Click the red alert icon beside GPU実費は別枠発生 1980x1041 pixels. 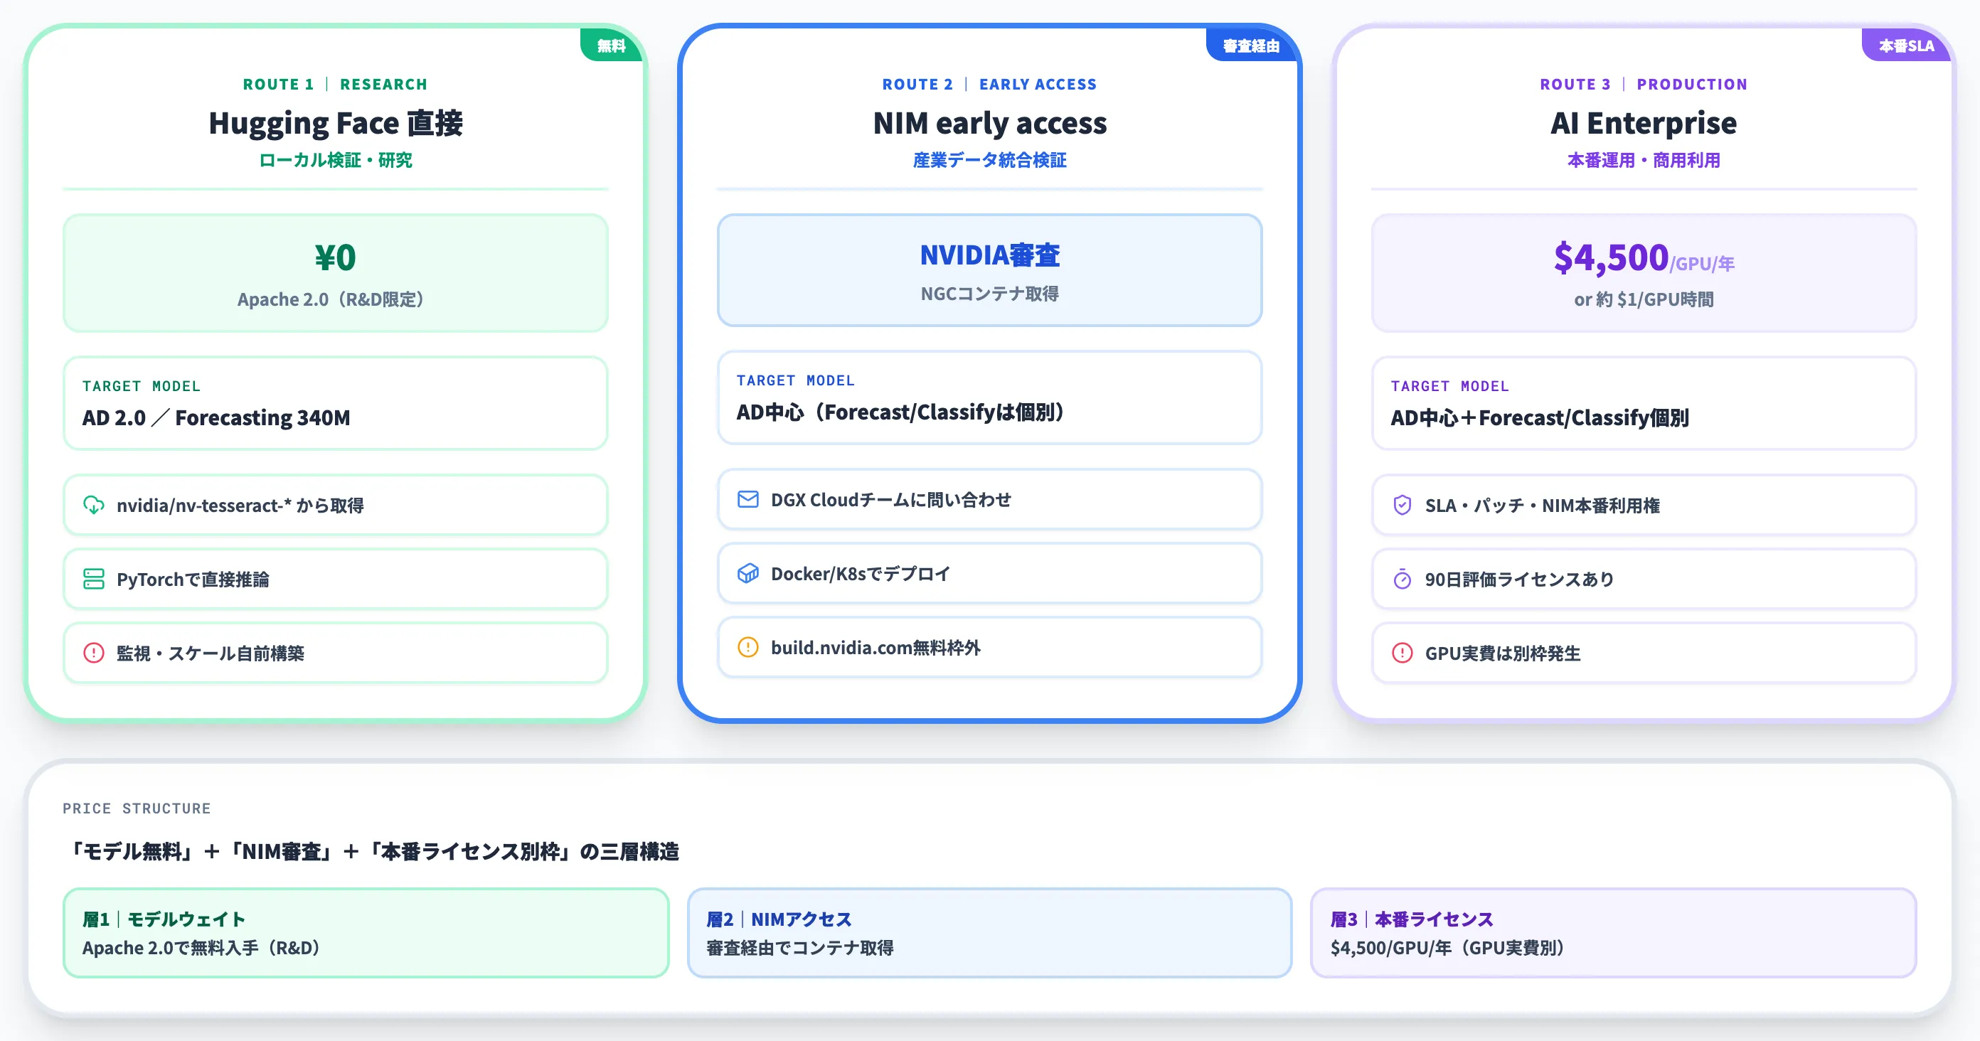point(1402,653)
